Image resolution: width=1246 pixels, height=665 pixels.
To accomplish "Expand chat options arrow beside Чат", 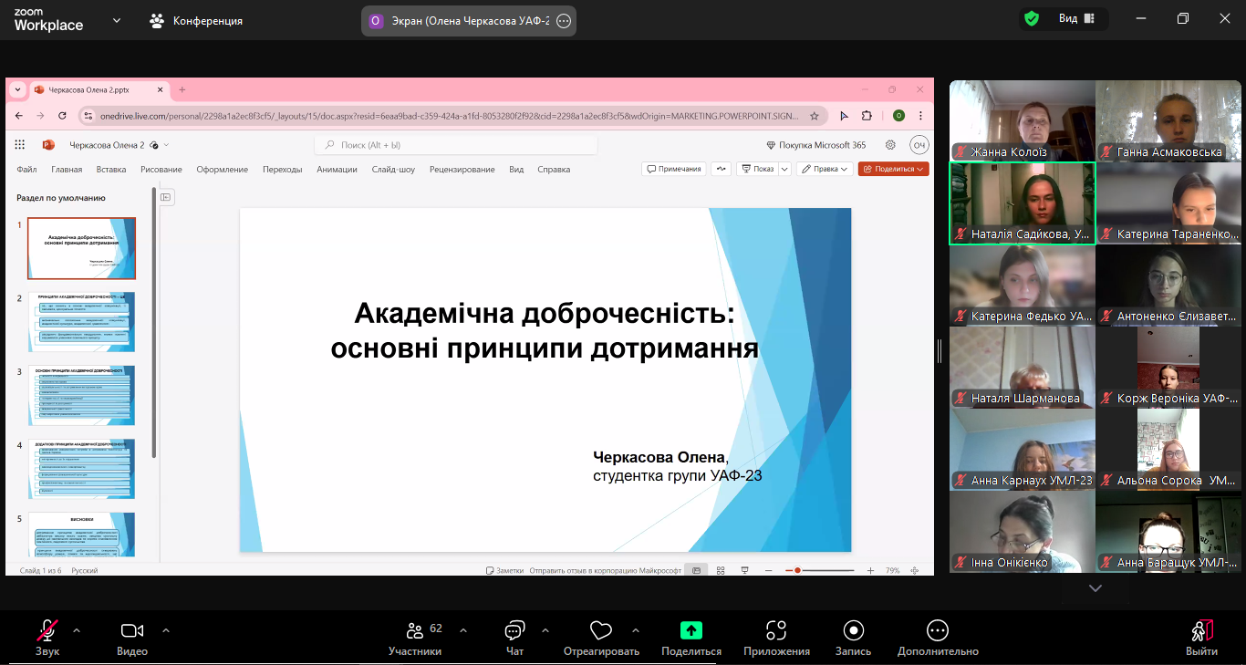I will 545,629.
